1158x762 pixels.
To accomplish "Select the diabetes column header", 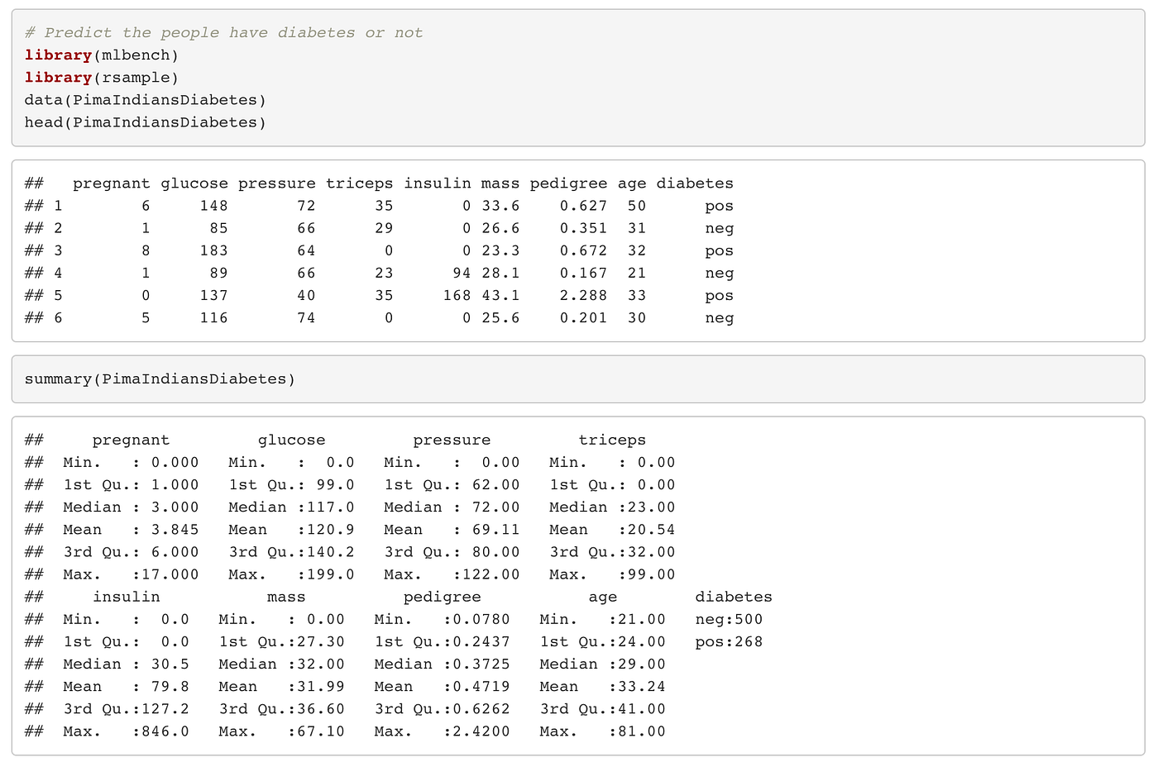I will [695, 183].
